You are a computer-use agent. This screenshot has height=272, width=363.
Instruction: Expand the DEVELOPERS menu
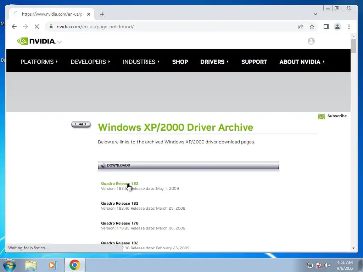[x=90, y=62]
